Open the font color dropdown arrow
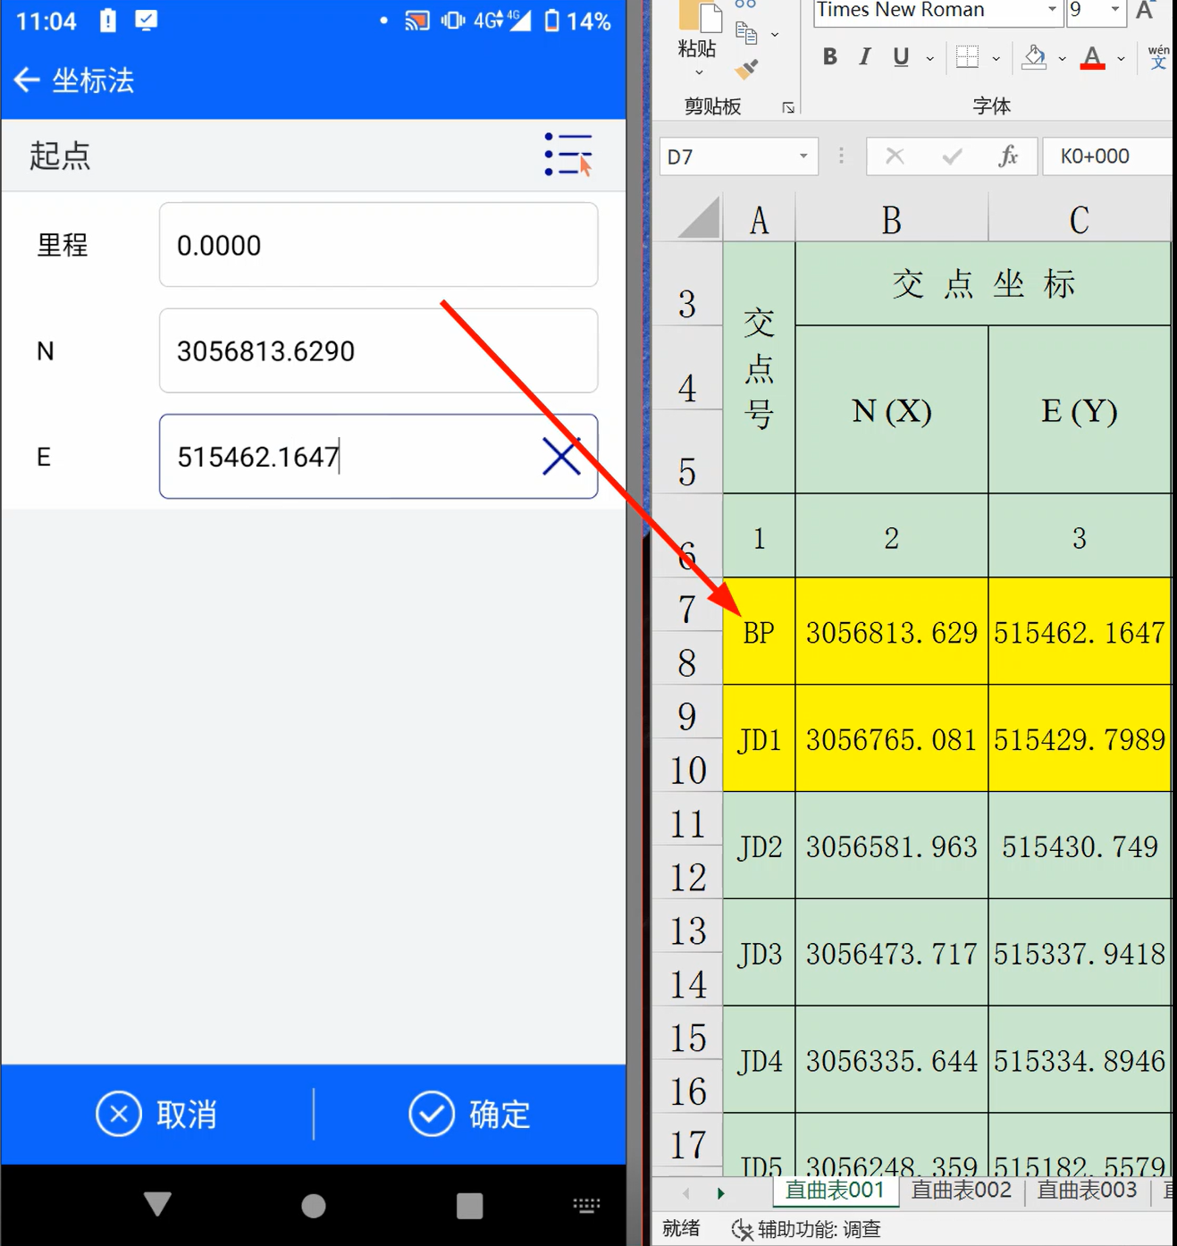Image resolution: width=1177 pixels, height=1246 pixels. 1121,59
